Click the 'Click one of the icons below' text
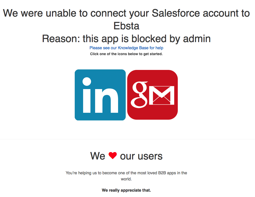This screenshot has width=255, height=197. click(x=126, y=54)
